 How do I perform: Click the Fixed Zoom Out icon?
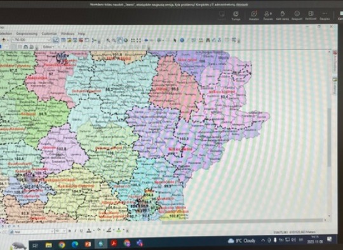(138, 40)
